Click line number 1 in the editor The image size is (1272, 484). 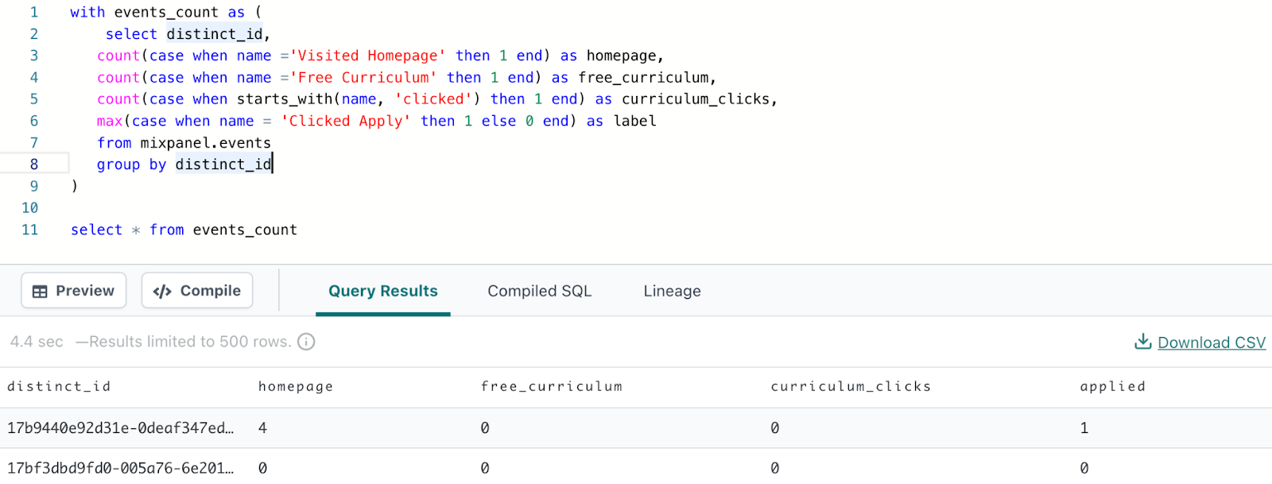click(x=34, y=12)
